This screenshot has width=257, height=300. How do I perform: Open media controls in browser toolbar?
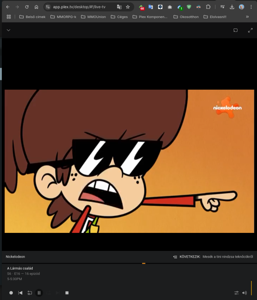click(x=222, y=7)
